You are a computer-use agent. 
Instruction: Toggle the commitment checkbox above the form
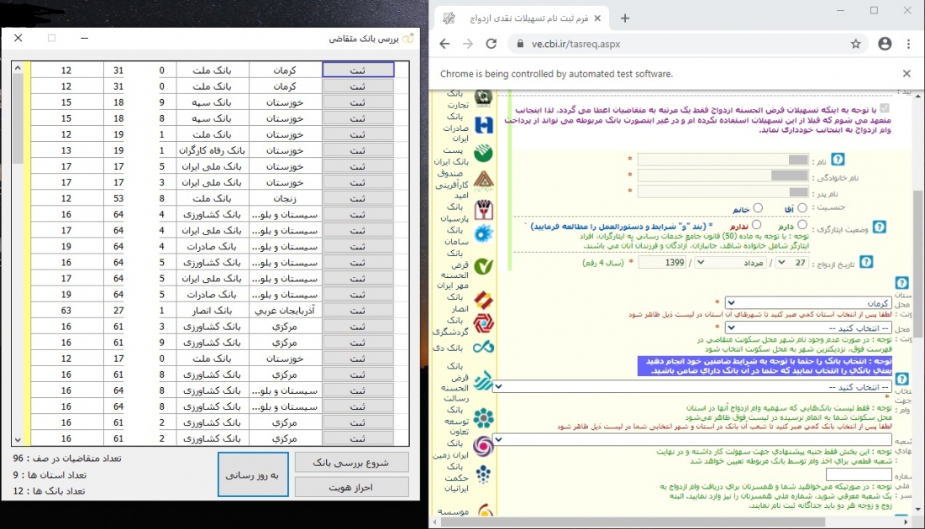[885, 108]
